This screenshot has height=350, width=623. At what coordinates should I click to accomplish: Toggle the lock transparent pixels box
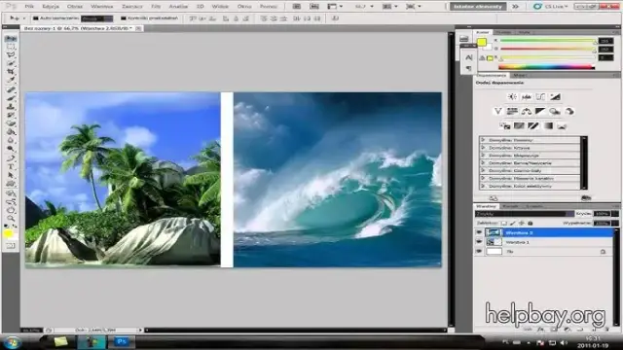(x=504, y=223)
